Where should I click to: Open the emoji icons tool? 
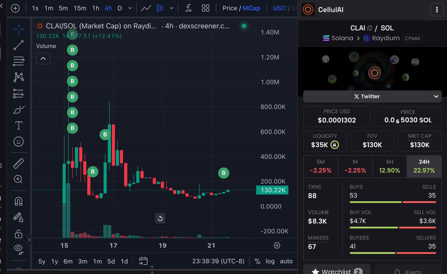(x=18, y=142)
